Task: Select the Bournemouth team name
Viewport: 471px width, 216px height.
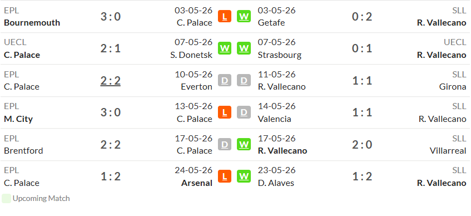Action: click(32, 22)
